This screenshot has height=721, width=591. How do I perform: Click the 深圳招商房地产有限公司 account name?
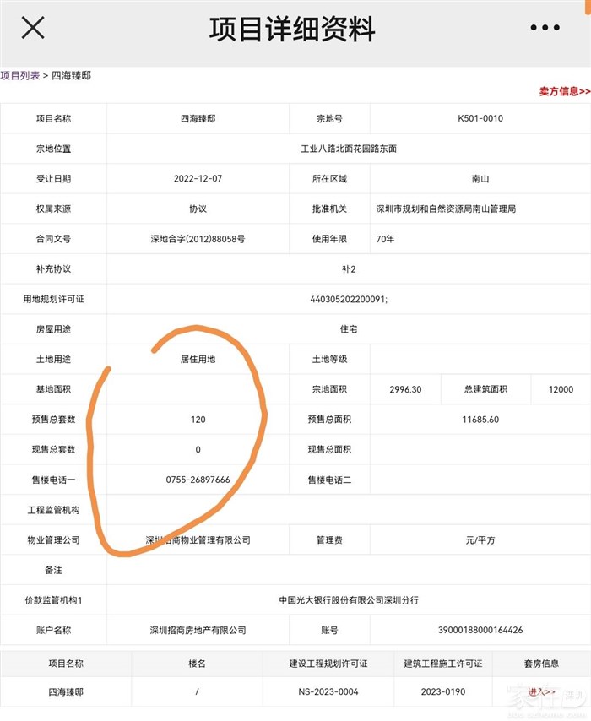[x=198, y=631]
